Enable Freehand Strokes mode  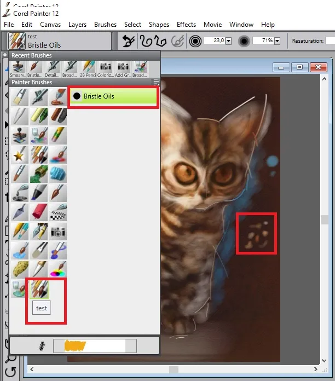click(x=146, y=41)
